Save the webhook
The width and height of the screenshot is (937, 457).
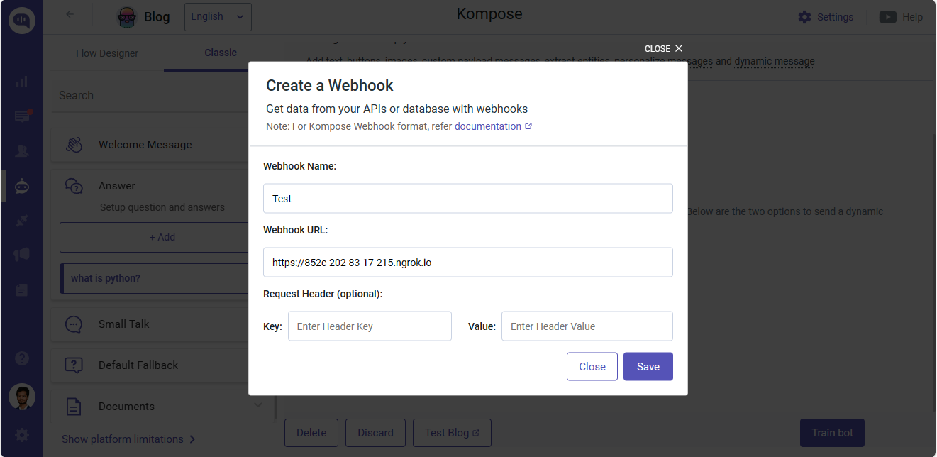click(648, 367)
